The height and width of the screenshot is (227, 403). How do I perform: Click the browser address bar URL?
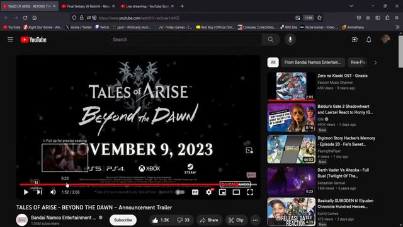coord(139,18)
